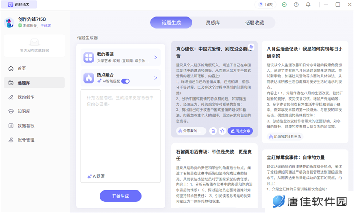Click the username 创作先锋7158
The image size is (354, 213).
point(32,19)
